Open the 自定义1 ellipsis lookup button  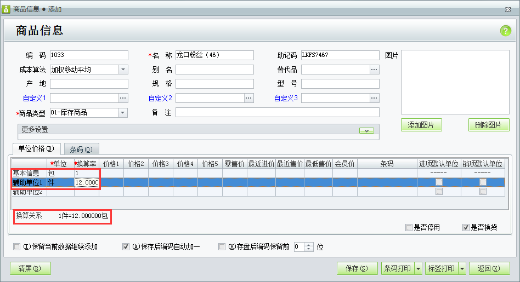tap(123, 98)
